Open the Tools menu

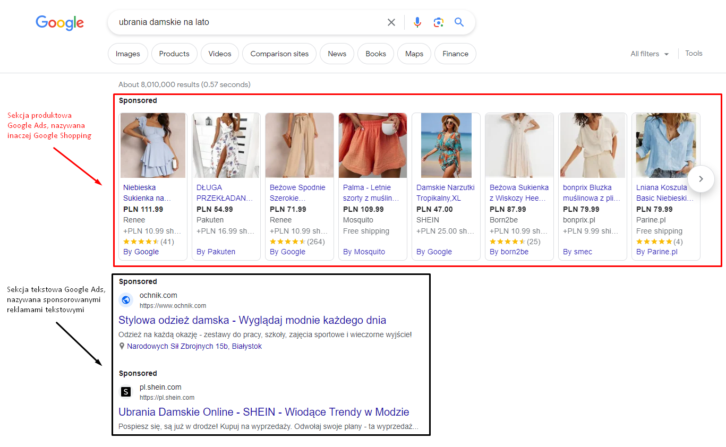click(x=694, y=53)
